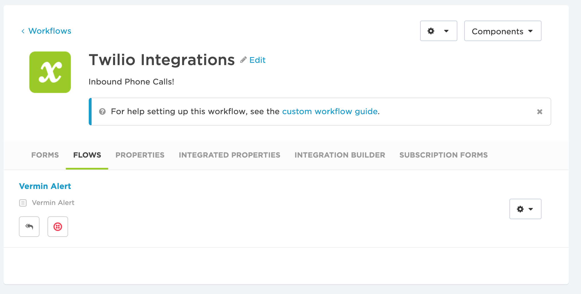Viewport: 581px width, 294px height.
Task: Click the red Twilio icon button
Action: pyautogui.click(x=58, y=227)
